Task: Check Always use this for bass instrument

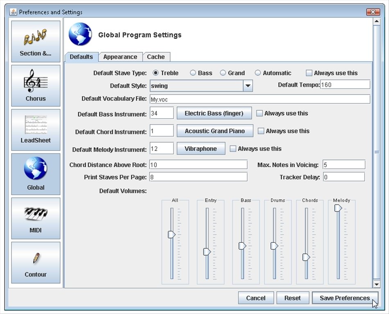Action: [x=259, y=113]
